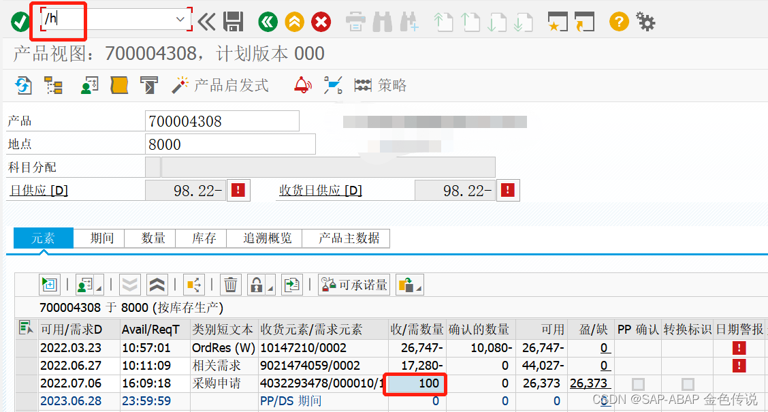Select element 10147210/0002
The width and height of the screenshot is (768, 412).
303,348
